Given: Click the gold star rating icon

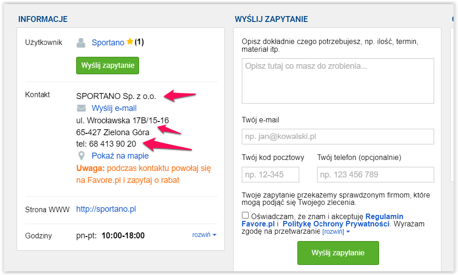Looking at the screenshot, I should (x=130, y=42).
